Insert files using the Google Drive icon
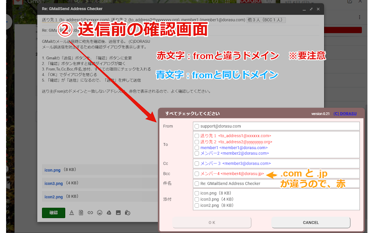The height and width of the screenshot is (233, 373). (109, 213)
